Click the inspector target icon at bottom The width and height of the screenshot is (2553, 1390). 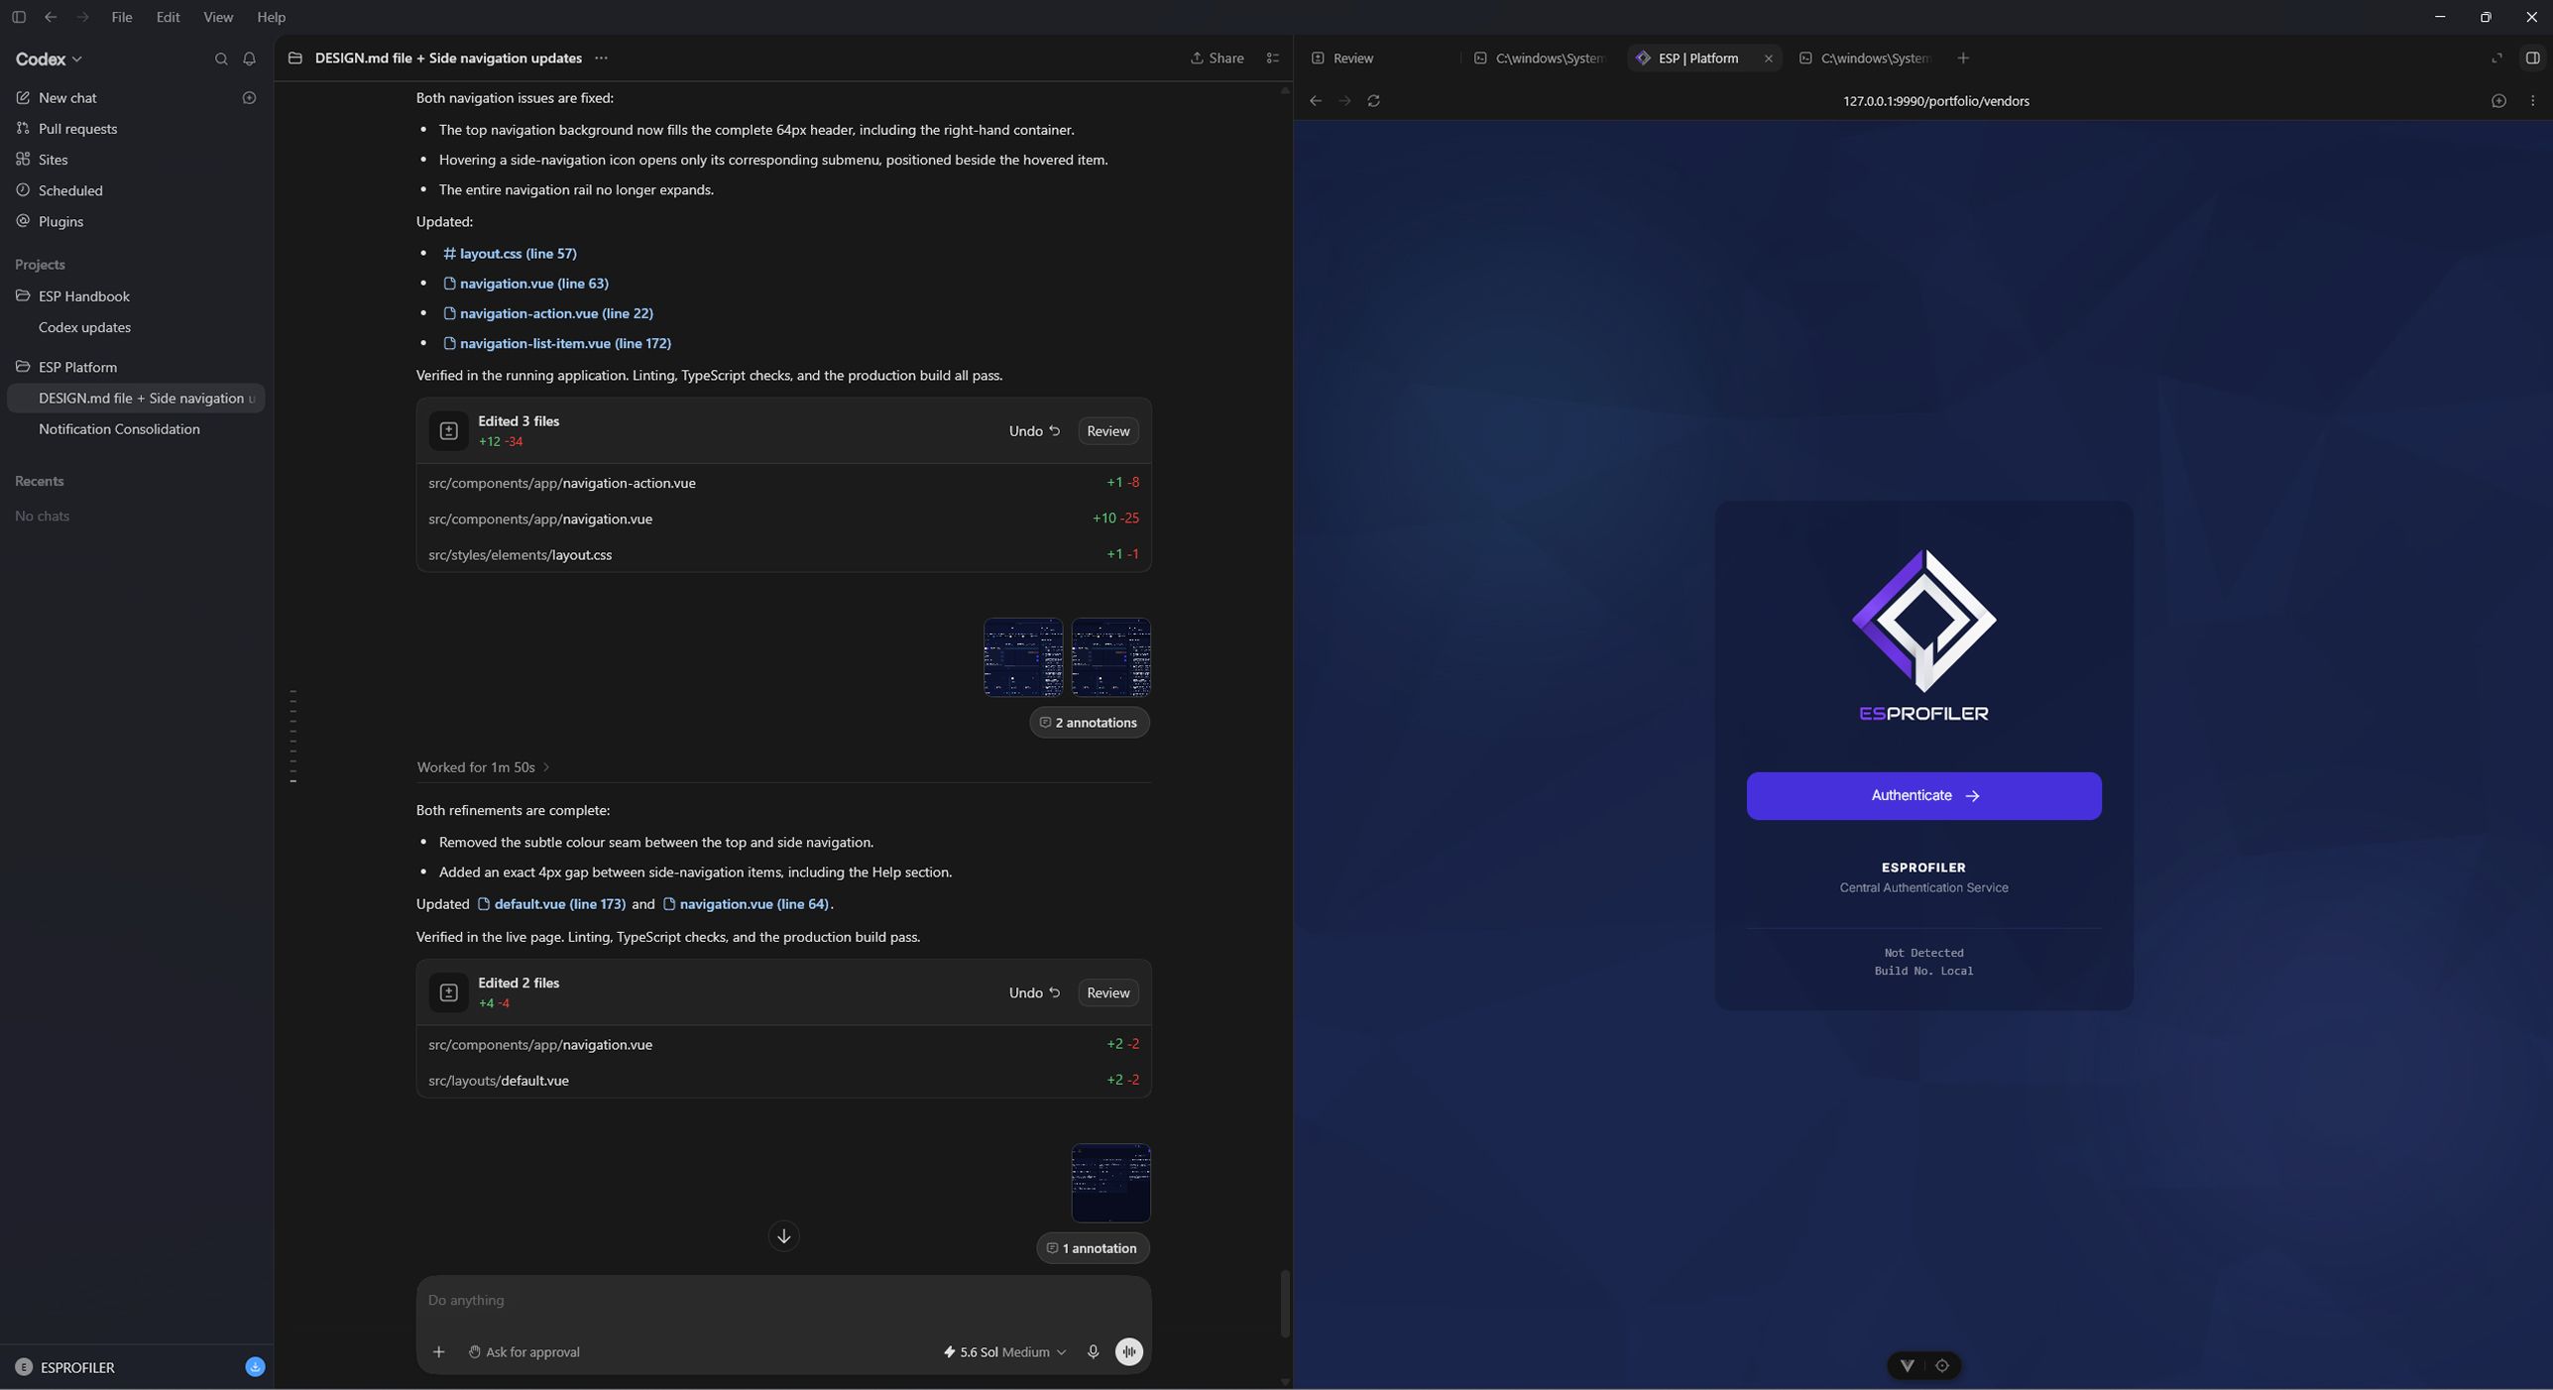click(x=1941, y=1365)
